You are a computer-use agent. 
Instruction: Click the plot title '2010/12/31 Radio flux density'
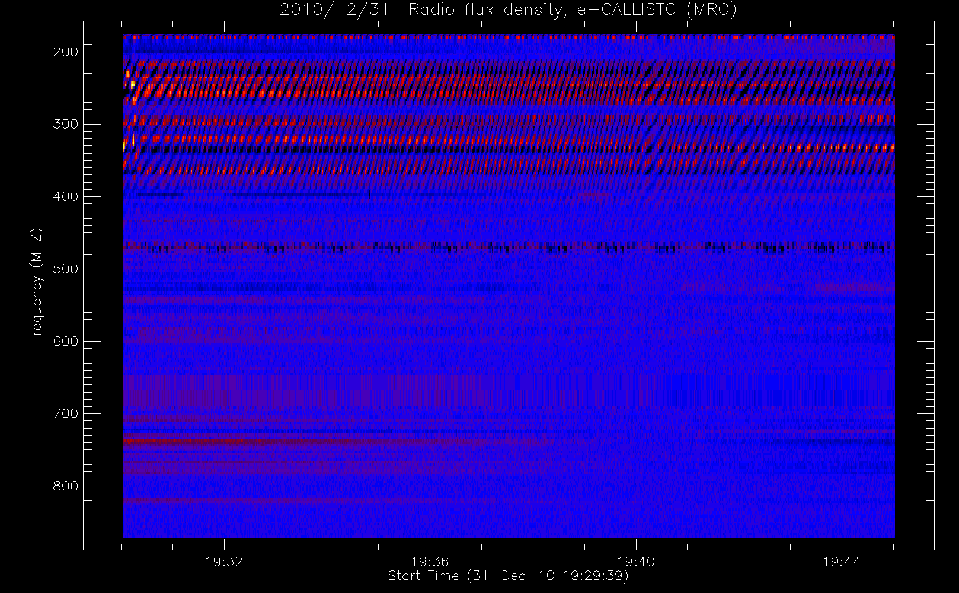tap(508, 10)
